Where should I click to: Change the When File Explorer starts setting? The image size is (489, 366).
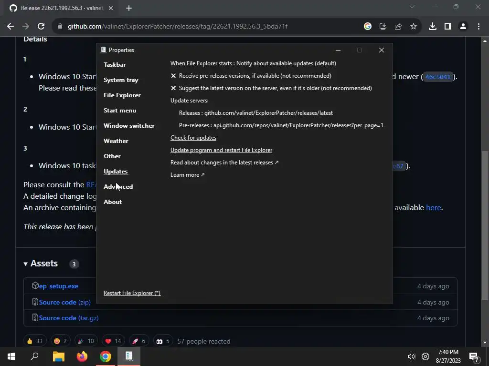point(253,63)
